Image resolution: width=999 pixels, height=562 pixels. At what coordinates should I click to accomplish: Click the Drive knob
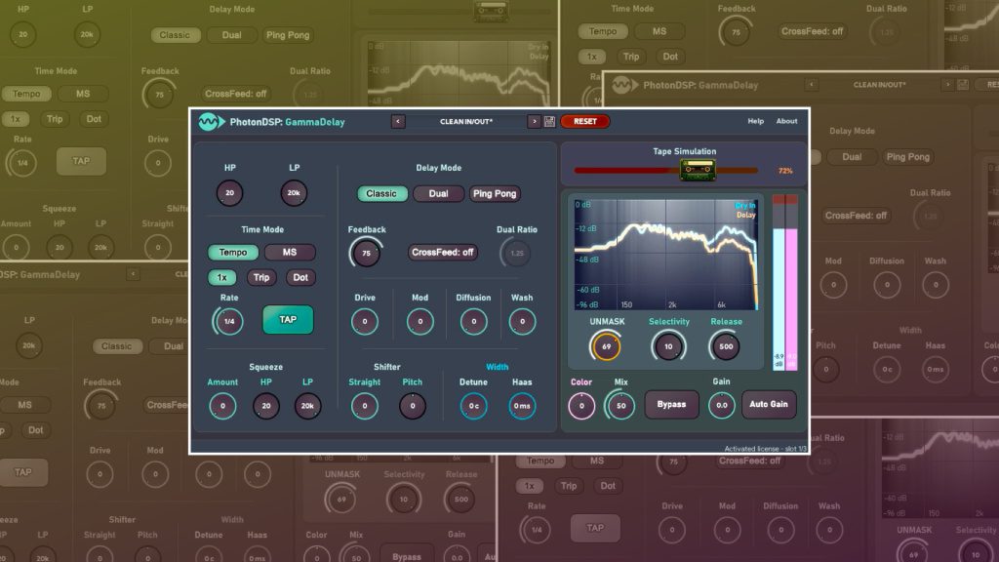(x=365, y=322)
